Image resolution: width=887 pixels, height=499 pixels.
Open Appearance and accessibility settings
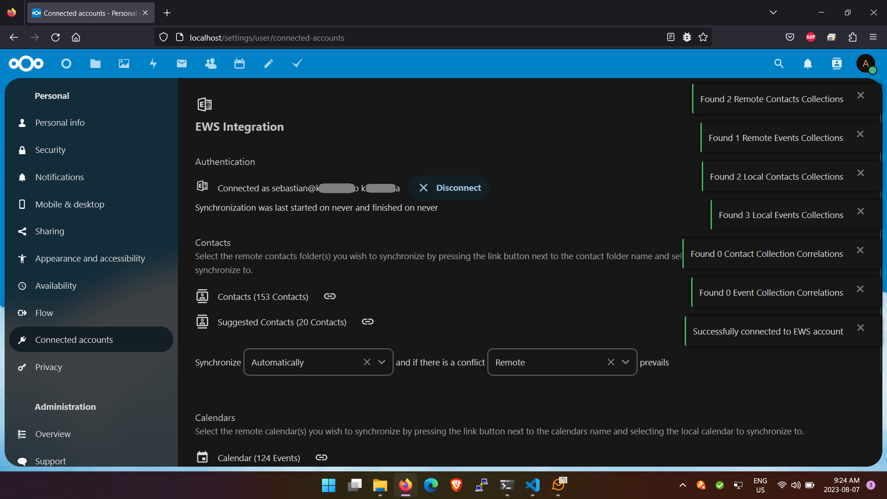point(90,258)
